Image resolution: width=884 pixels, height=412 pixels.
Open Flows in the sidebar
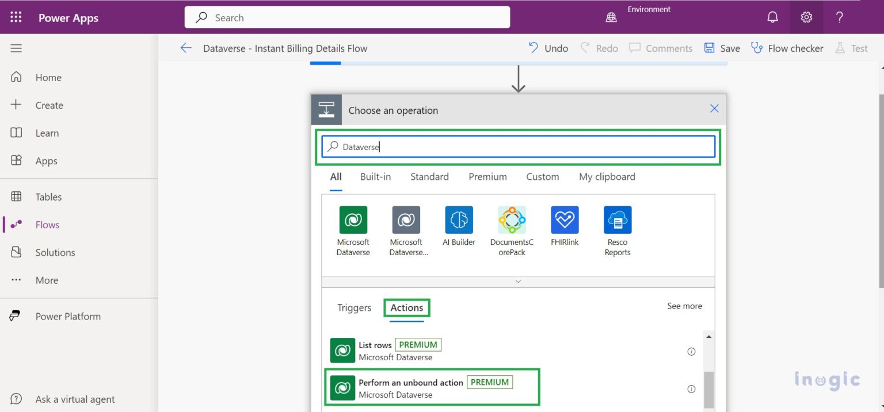(x=47, y=225)
